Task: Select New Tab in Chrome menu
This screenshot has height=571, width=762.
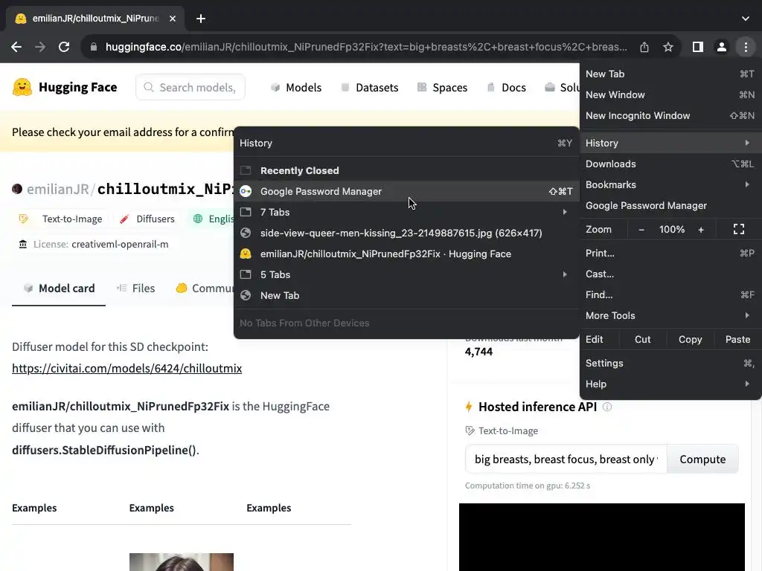Action: [670, 74]
